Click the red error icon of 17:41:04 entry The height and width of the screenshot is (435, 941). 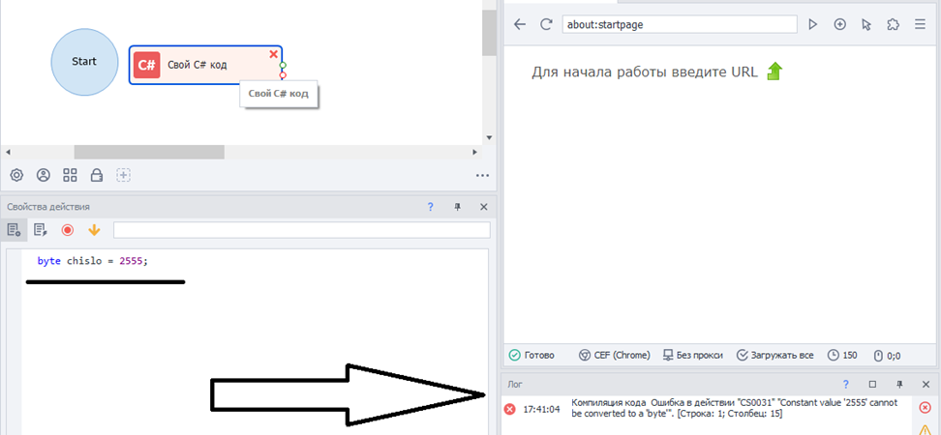(x=509, y=409)
